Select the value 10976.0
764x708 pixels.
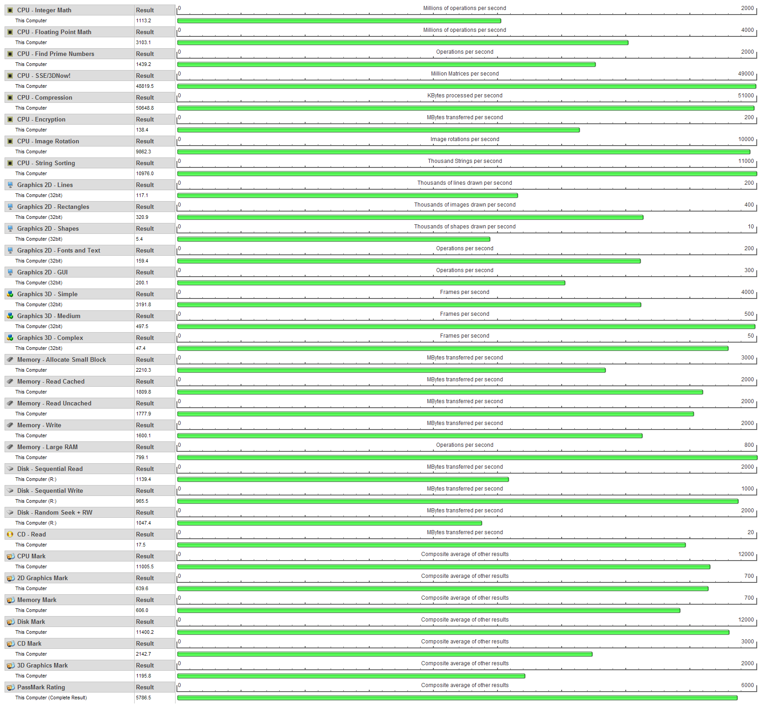point(145,173)
